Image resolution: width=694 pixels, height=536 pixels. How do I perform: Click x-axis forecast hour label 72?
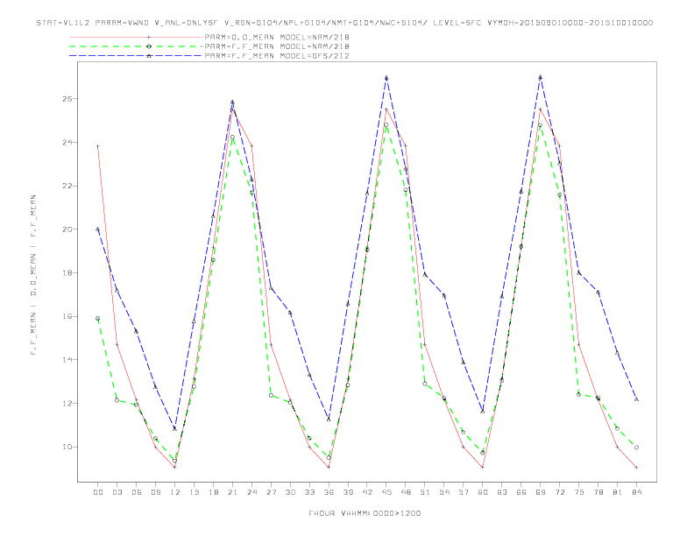coord(560,492)
